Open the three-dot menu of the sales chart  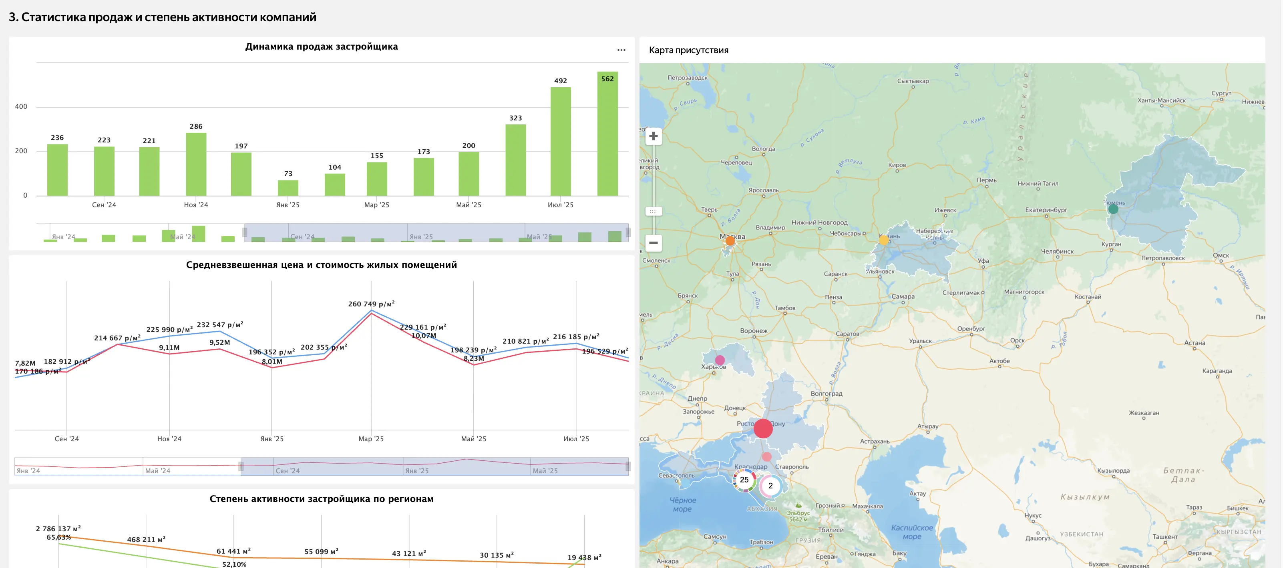click(621, 50)
